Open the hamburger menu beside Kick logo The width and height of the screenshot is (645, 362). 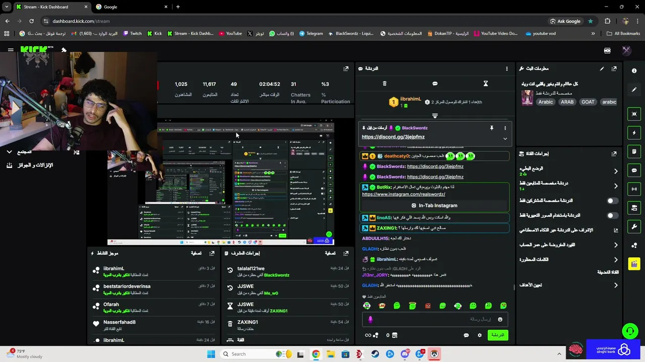click(x=11, y=50)
